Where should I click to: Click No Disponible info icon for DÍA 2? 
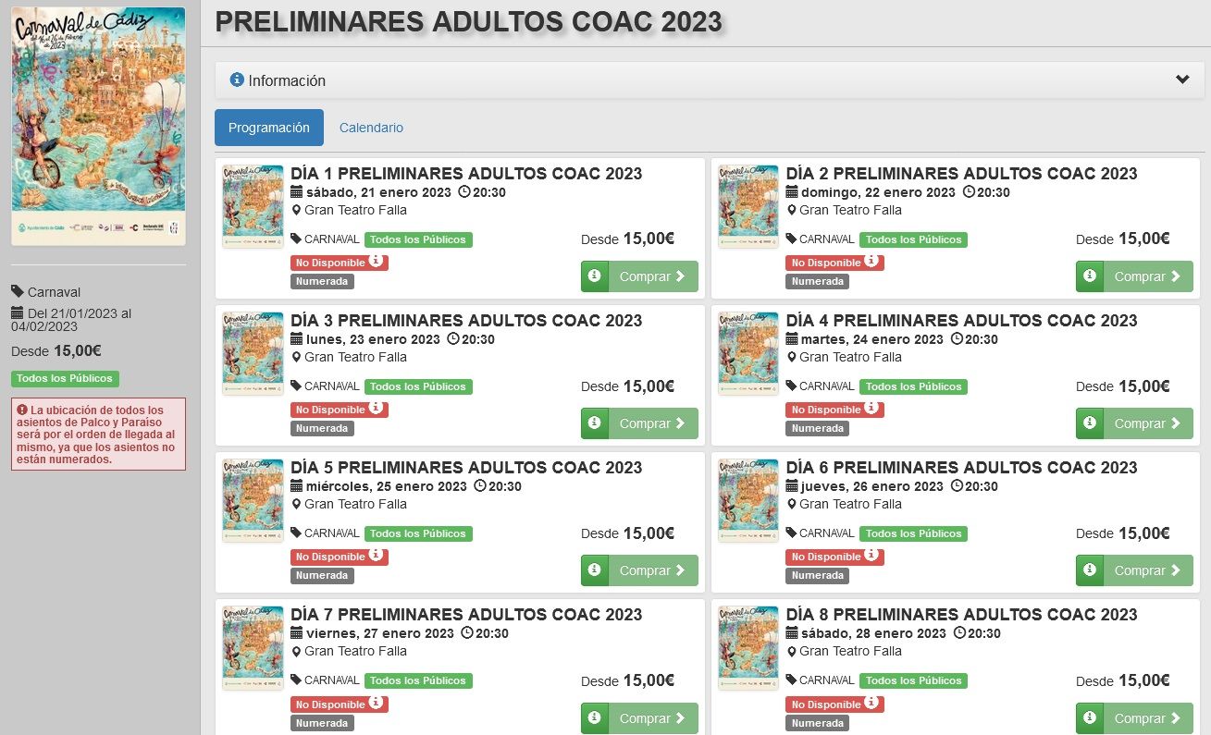(x=871, y=261)
